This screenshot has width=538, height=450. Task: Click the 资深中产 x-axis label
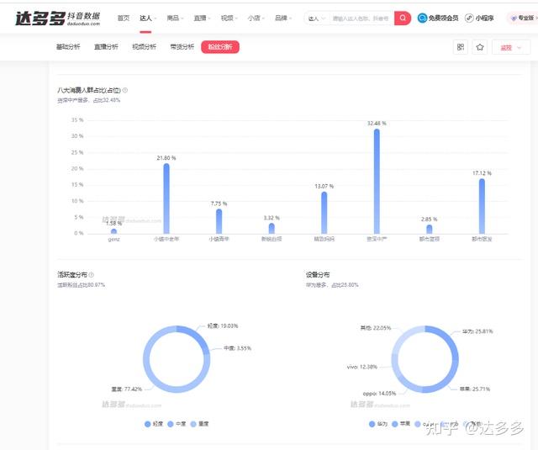377,239
